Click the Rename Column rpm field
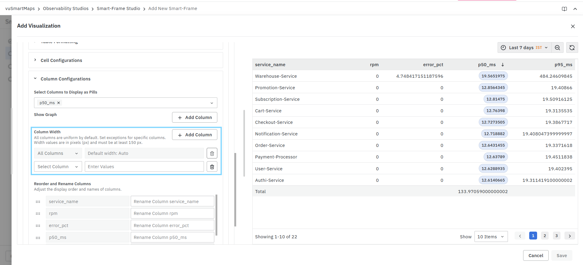 pos(172,213)
